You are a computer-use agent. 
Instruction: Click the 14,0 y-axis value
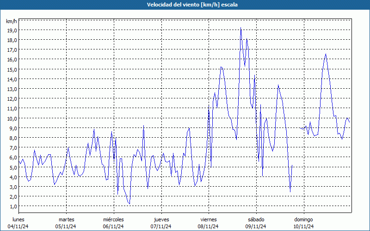[x=12, y=79]
